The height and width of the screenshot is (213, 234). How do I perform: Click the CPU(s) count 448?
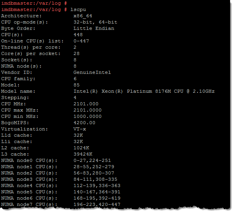[78, 35]
